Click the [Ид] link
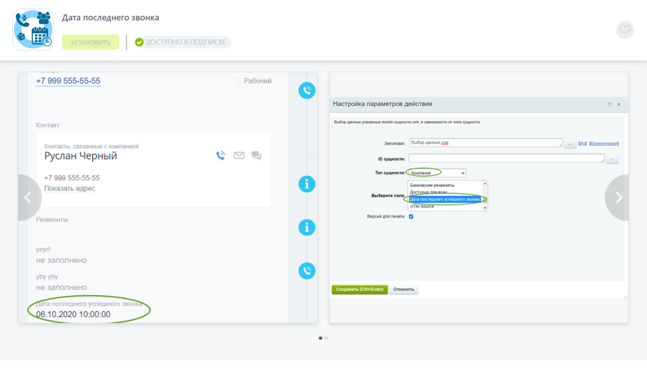This screenshot has width=647, height=386. click(582, 144)
